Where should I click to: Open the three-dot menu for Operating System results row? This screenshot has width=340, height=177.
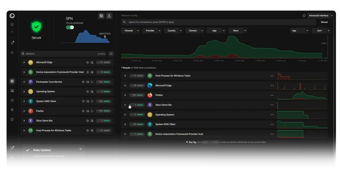[x=272, y=115]
